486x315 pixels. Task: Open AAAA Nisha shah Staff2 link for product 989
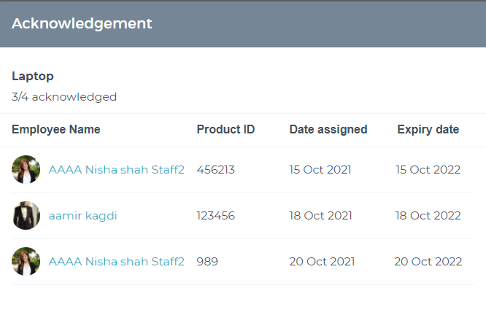117,262
